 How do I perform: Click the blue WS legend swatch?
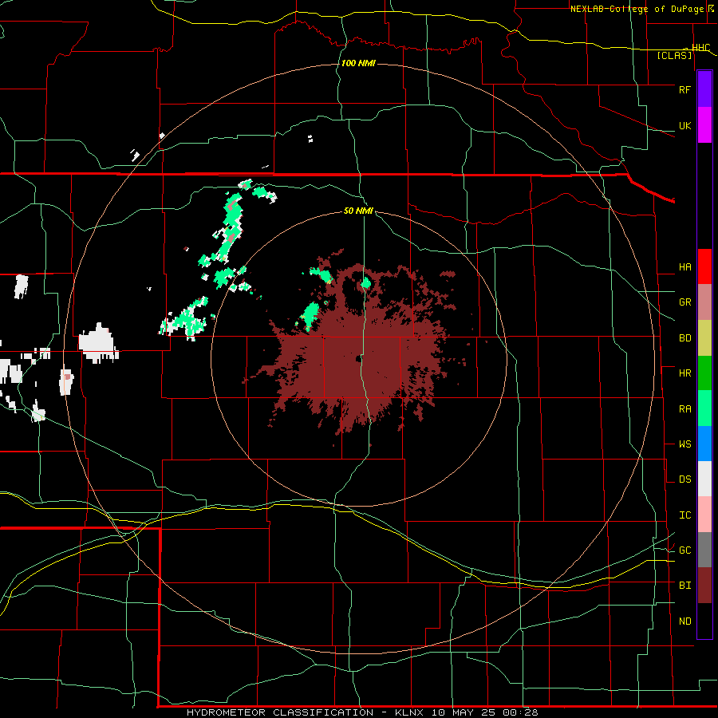click(x=704, y=444)
